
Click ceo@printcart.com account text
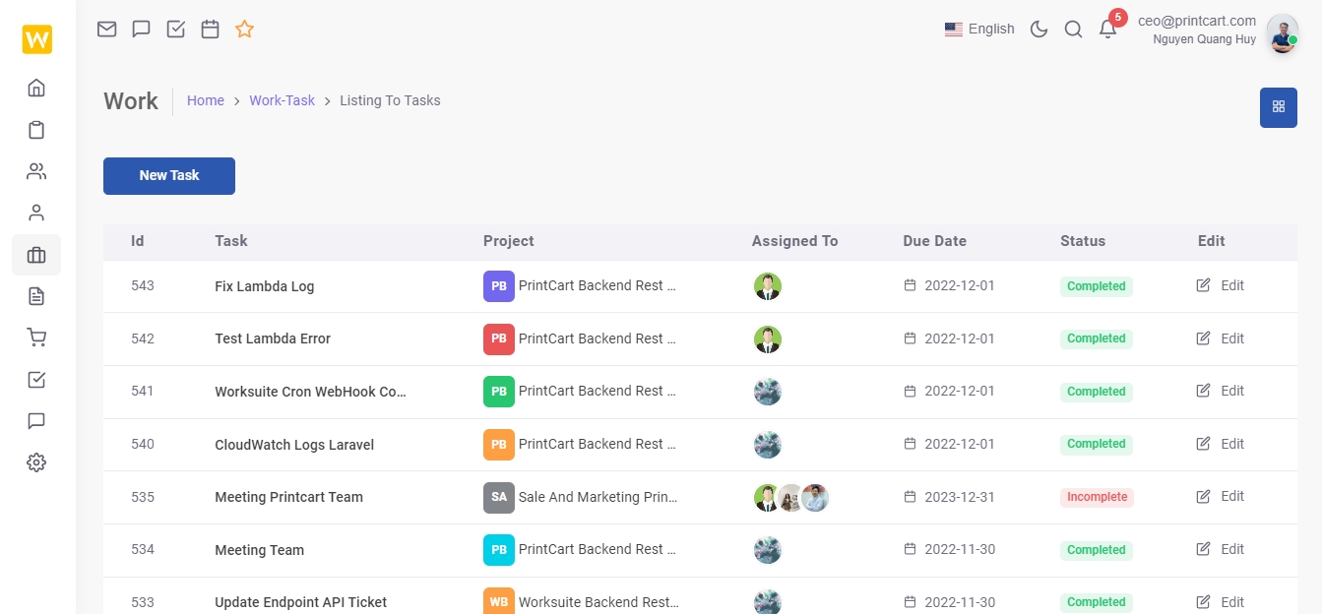tap(1197, 20)
